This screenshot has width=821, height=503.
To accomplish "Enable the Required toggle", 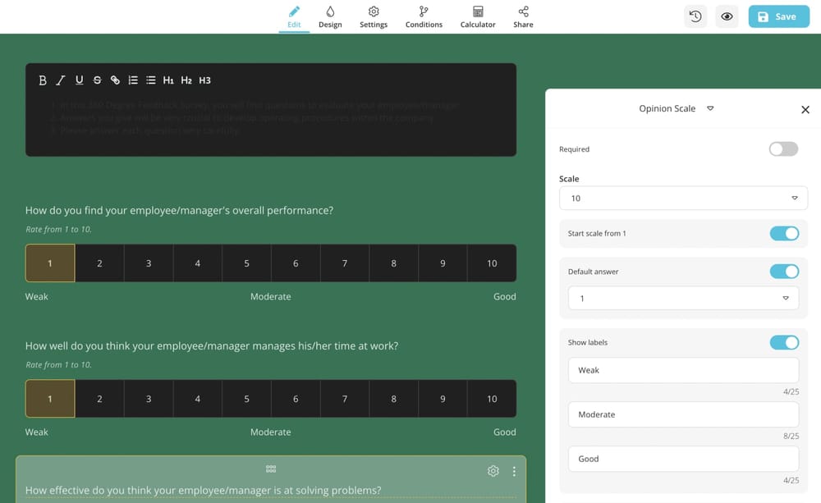I will pyautogui.click(x=783, y=149).
